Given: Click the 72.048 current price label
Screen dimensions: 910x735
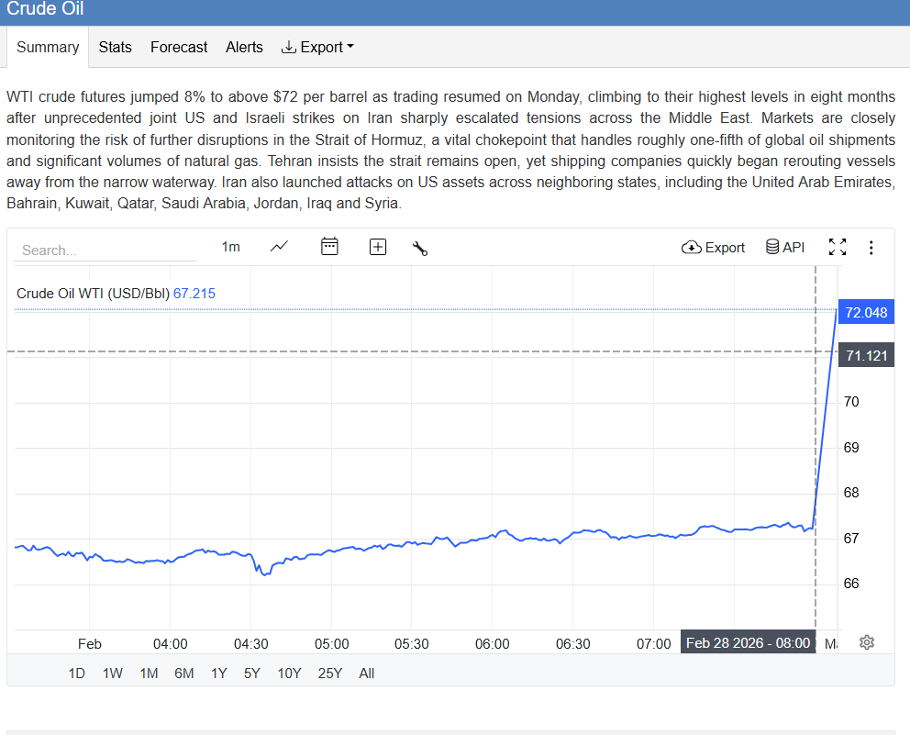Looking at the screenshot, I should coord(867,312).
